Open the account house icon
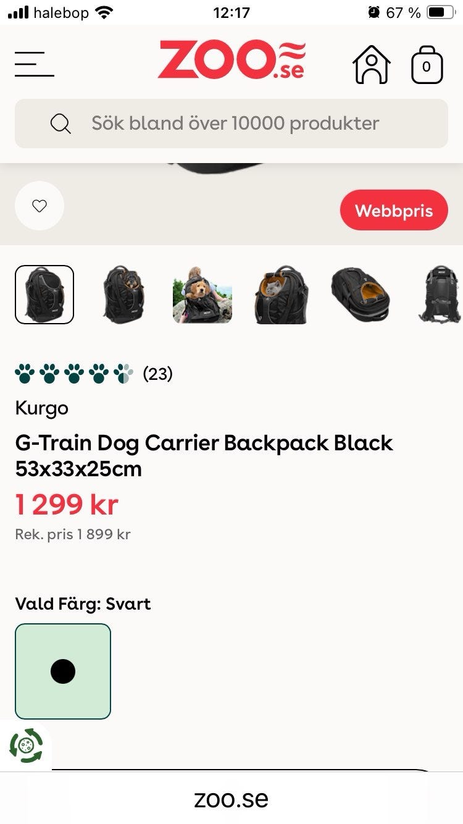The width and height of the screenshot is (463, 824). [x=372, y=64]
